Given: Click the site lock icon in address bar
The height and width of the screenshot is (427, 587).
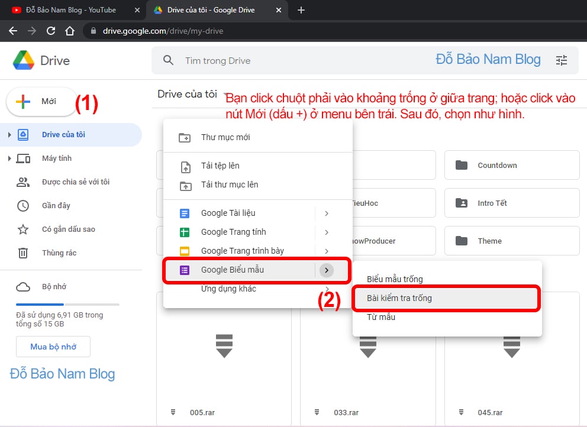Looking at the screenshot, I should pos(93,31).
